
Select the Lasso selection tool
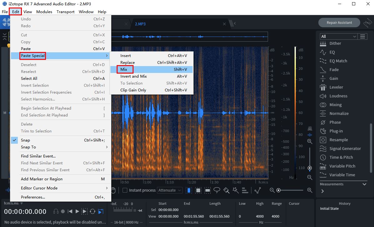point(217,190)
